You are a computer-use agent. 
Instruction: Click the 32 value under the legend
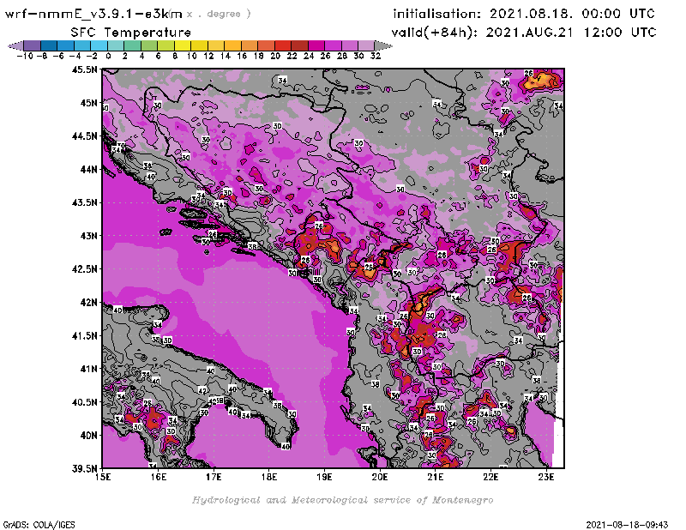[376, 56]
